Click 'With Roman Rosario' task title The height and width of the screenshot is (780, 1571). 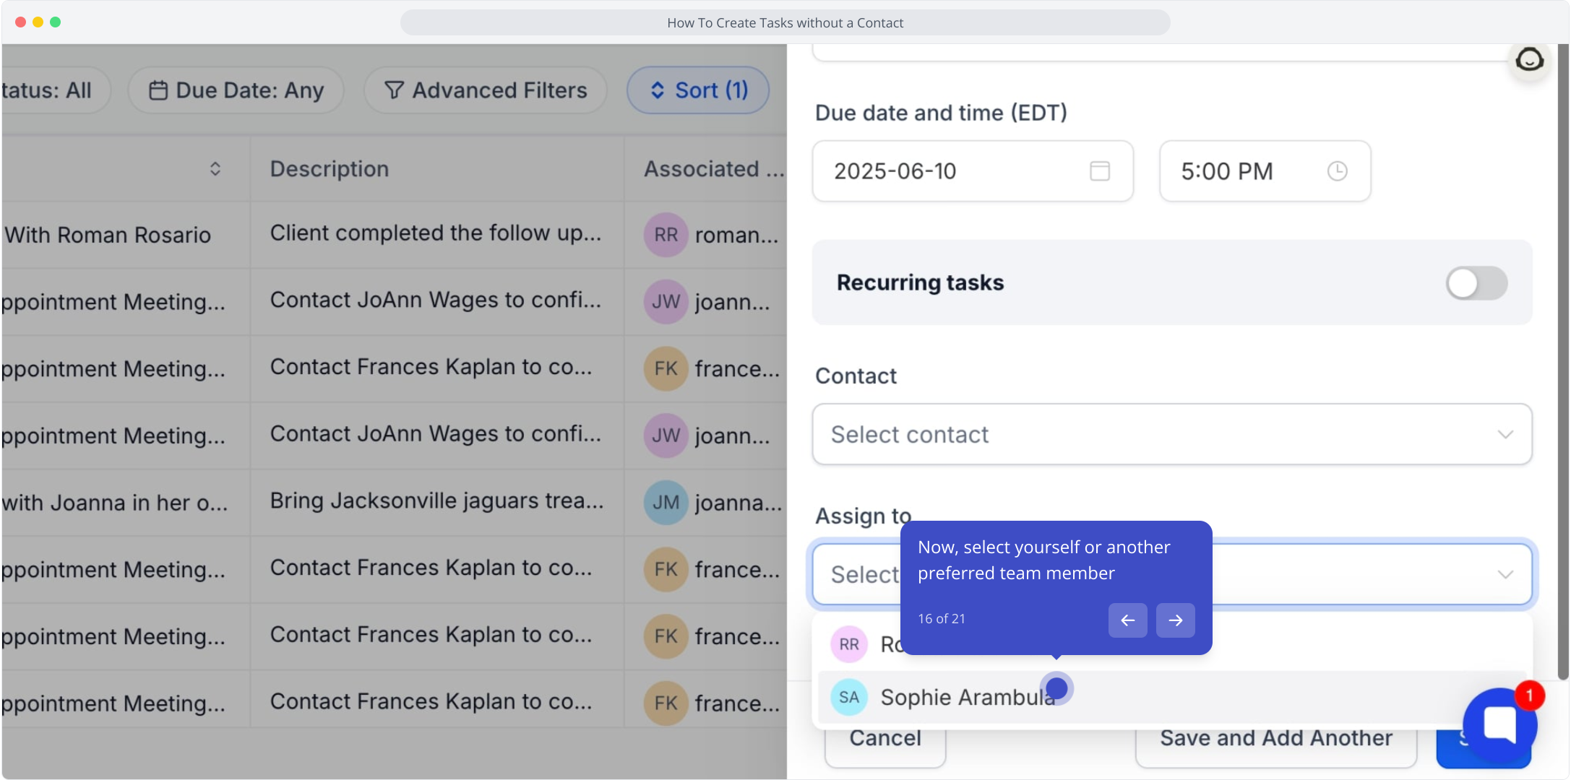108,235
